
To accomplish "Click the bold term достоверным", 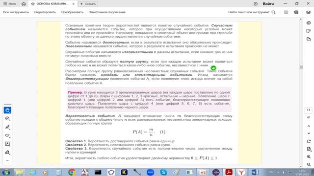I will pyautogui.click(x=116, y=43).
